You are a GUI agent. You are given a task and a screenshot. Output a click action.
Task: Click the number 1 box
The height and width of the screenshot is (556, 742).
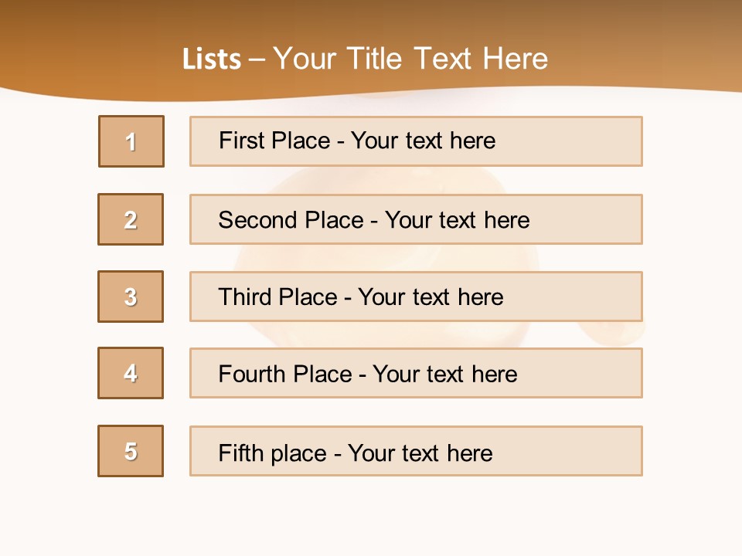pos(131,141)
